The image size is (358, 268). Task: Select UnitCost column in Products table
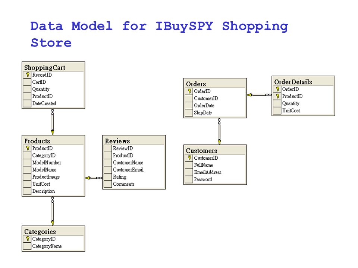coord(41,184)
